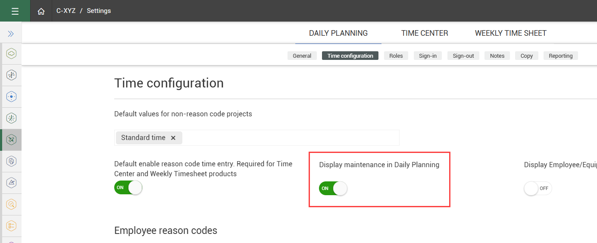Open the orange magnifier hexagon module
The height and width of the screenshot is (243, 597).
point(12,204)
